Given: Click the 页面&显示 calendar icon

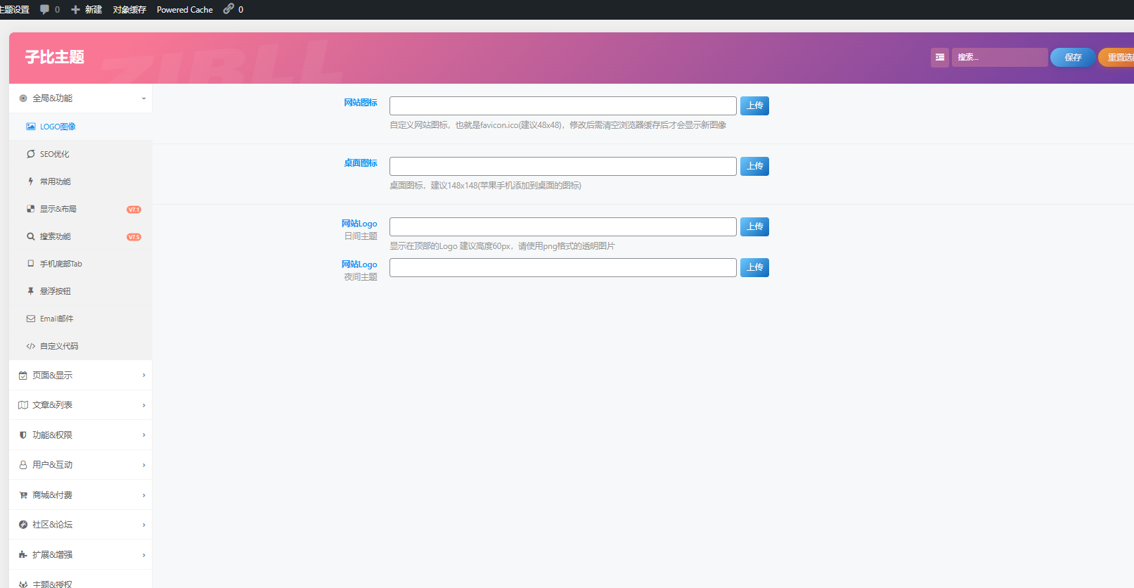Looking at the screenshot, I should (23, 376).
